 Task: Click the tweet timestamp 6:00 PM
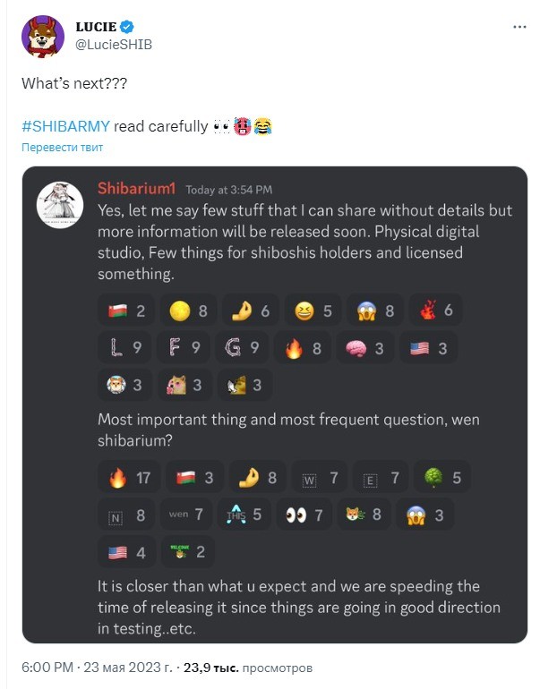click(47, 668)
